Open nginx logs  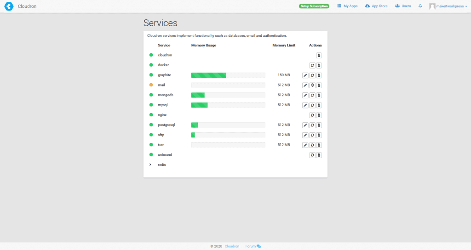click(319, 115)
